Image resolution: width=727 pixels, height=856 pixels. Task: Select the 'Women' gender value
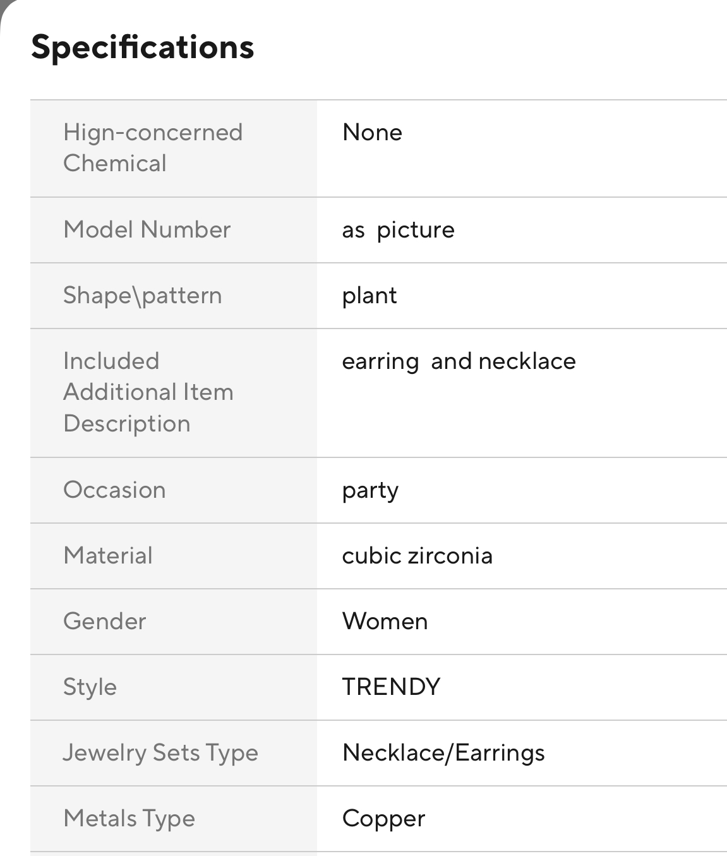(385, 622)
